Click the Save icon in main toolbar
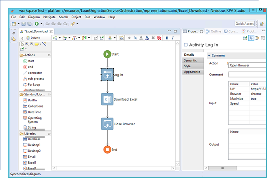267x178 pixels. click(24, 24)
